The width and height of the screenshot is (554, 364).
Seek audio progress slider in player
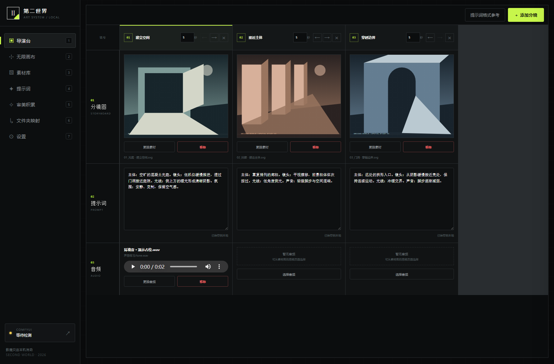click(184, 267)
